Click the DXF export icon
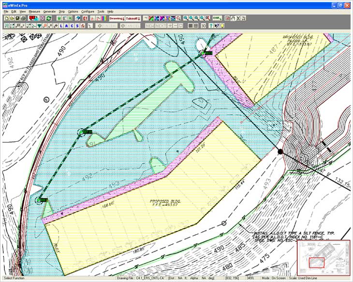353x282 pixels. [x=217, y=18]
